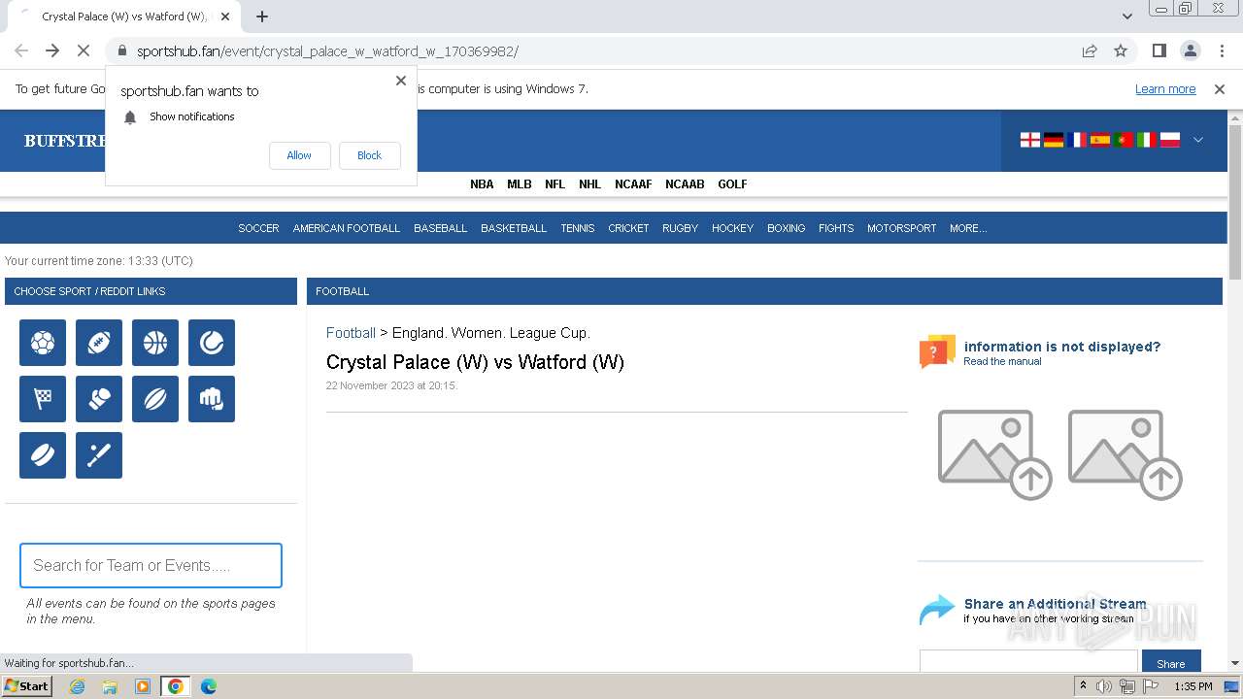The image size is (1243, 699).
Task: Switch language to the England flag
Action: tap(1030, 140)
